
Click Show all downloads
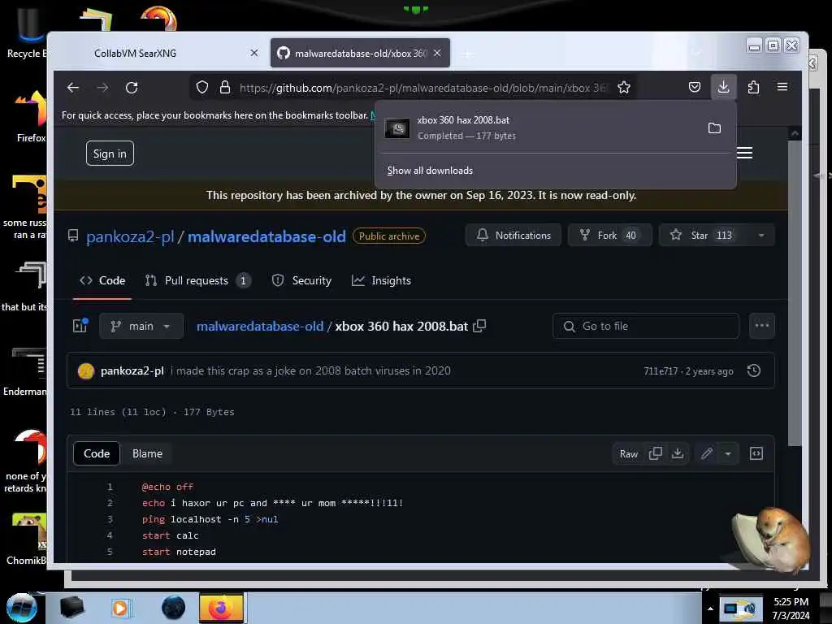click(430, 171)
